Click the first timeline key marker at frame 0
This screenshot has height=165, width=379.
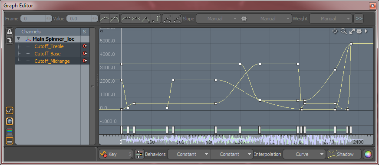(122, 130)
